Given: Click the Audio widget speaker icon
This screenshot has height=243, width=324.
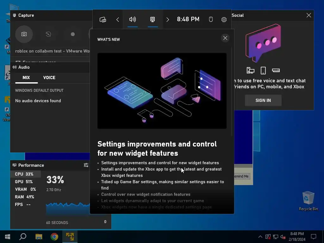Looking at the screenshot, I should (x=15, y=67).
